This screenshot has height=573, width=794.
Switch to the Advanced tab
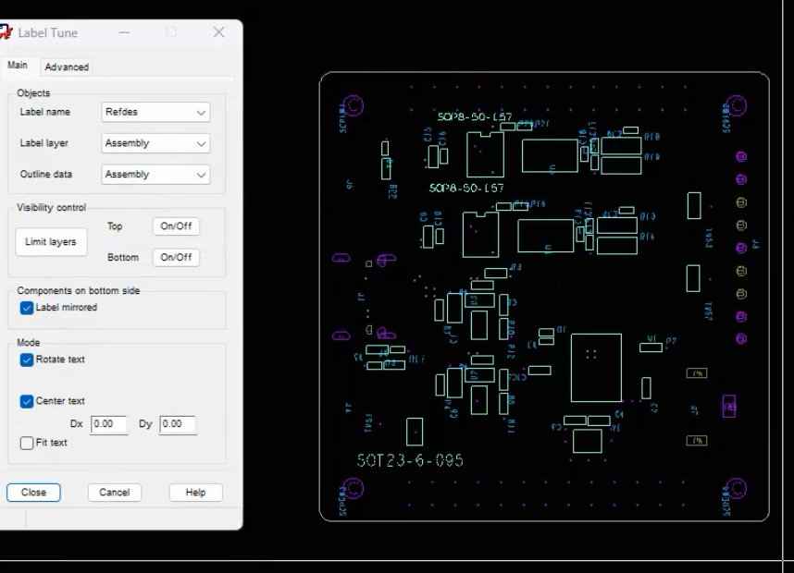pos(67,67)
